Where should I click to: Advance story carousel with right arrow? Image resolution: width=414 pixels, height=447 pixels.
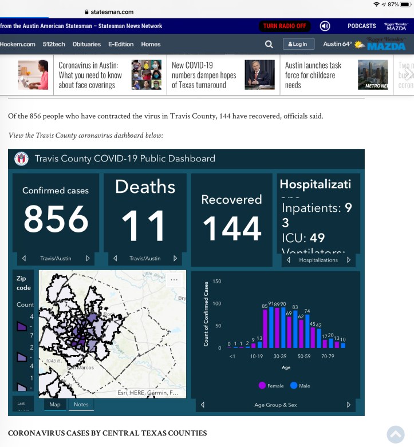[408, 74]
